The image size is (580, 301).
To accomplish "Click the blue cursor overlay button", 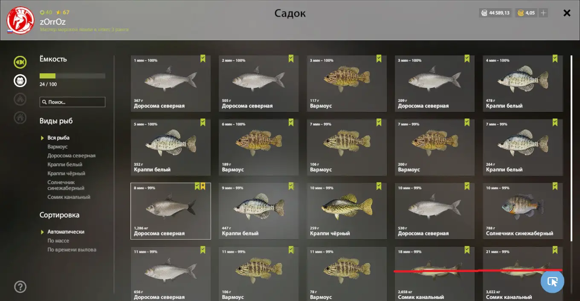I will point(552,281).
